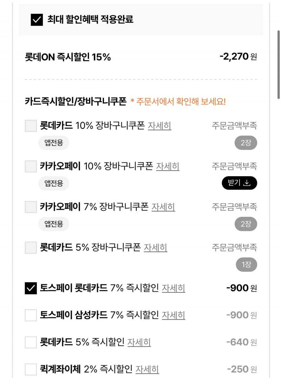The width and height of the screenshot is (282, 378).
Task: Tick 롯데카드 5% 장바구니쿠폰 checkbox
Action: 31,248
